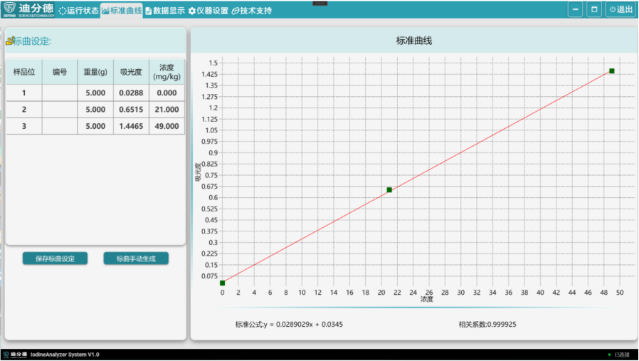Click the 吸光度 column header
This screenshot has width=639, height=361.
coord(131,71)
